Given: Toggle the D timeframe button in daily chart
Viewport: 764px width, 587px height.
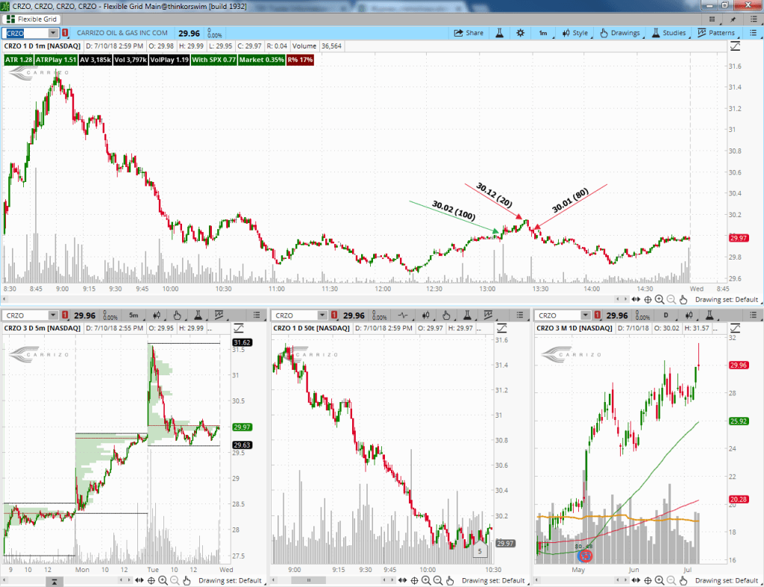Looking at the screenshot, I should click(666, 316).
